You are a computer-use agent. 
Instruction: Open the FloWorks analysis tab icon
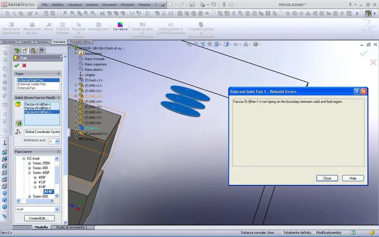(42, 51)
